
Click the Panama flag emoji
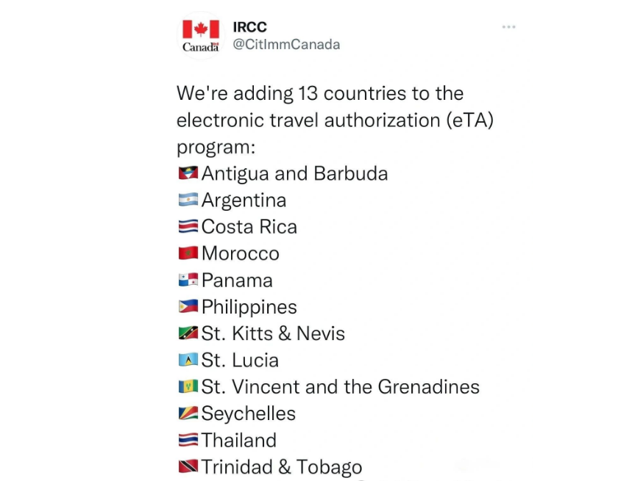click(188, 280)
